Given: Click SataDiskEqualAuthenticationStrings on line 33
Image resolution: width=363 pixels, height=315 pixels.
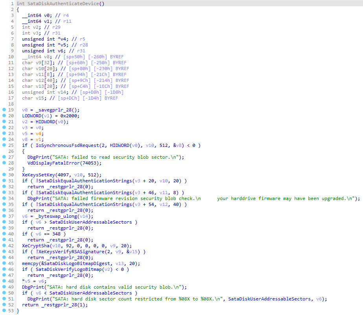Looking at the screenshot, I should 85,193.
